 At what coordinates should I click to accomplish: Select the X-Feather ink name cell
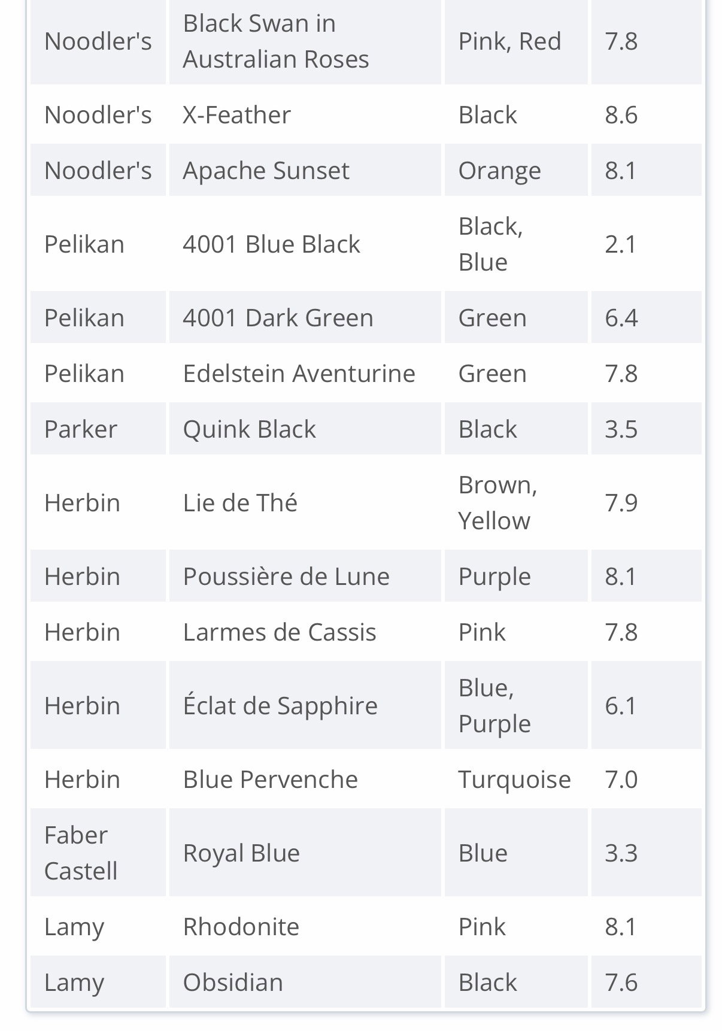pos(305,114)
